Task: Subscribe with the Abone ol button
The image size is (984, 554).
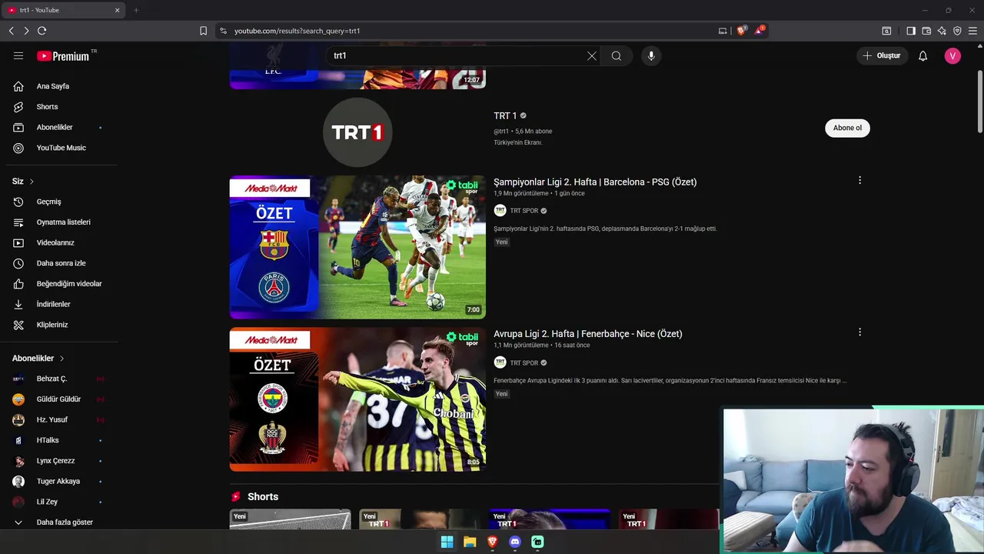Action: (847, 128)
